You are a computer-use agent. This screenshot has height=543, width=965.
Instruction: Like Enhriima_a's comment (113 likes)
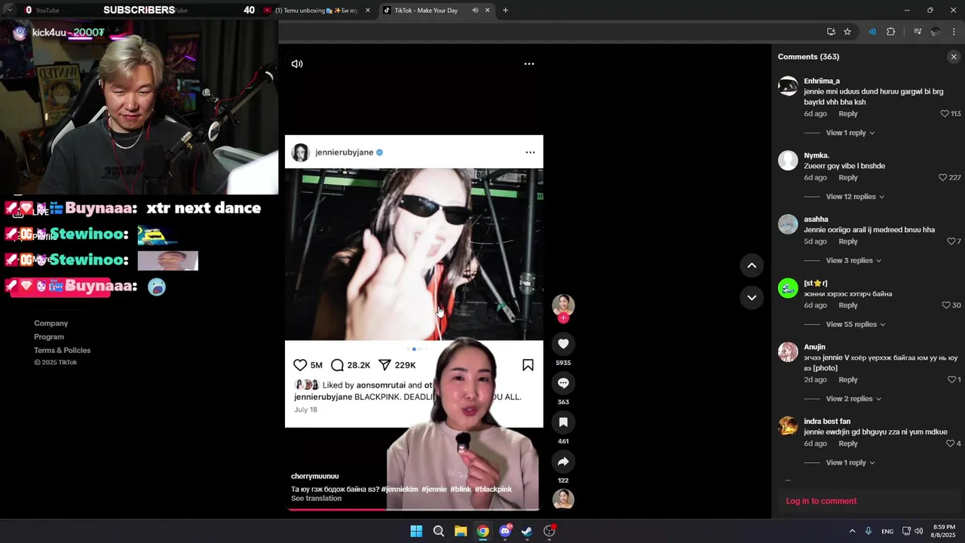click(x=945, y=114)
